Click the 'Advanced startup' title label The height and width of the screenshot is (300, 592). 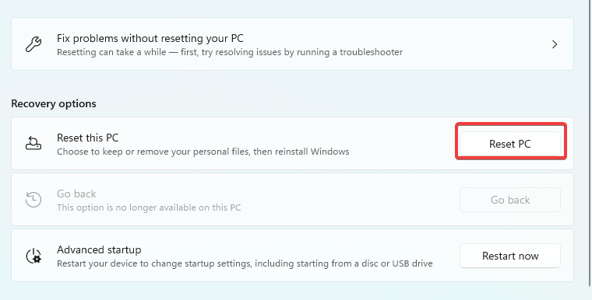click(99, 250)
